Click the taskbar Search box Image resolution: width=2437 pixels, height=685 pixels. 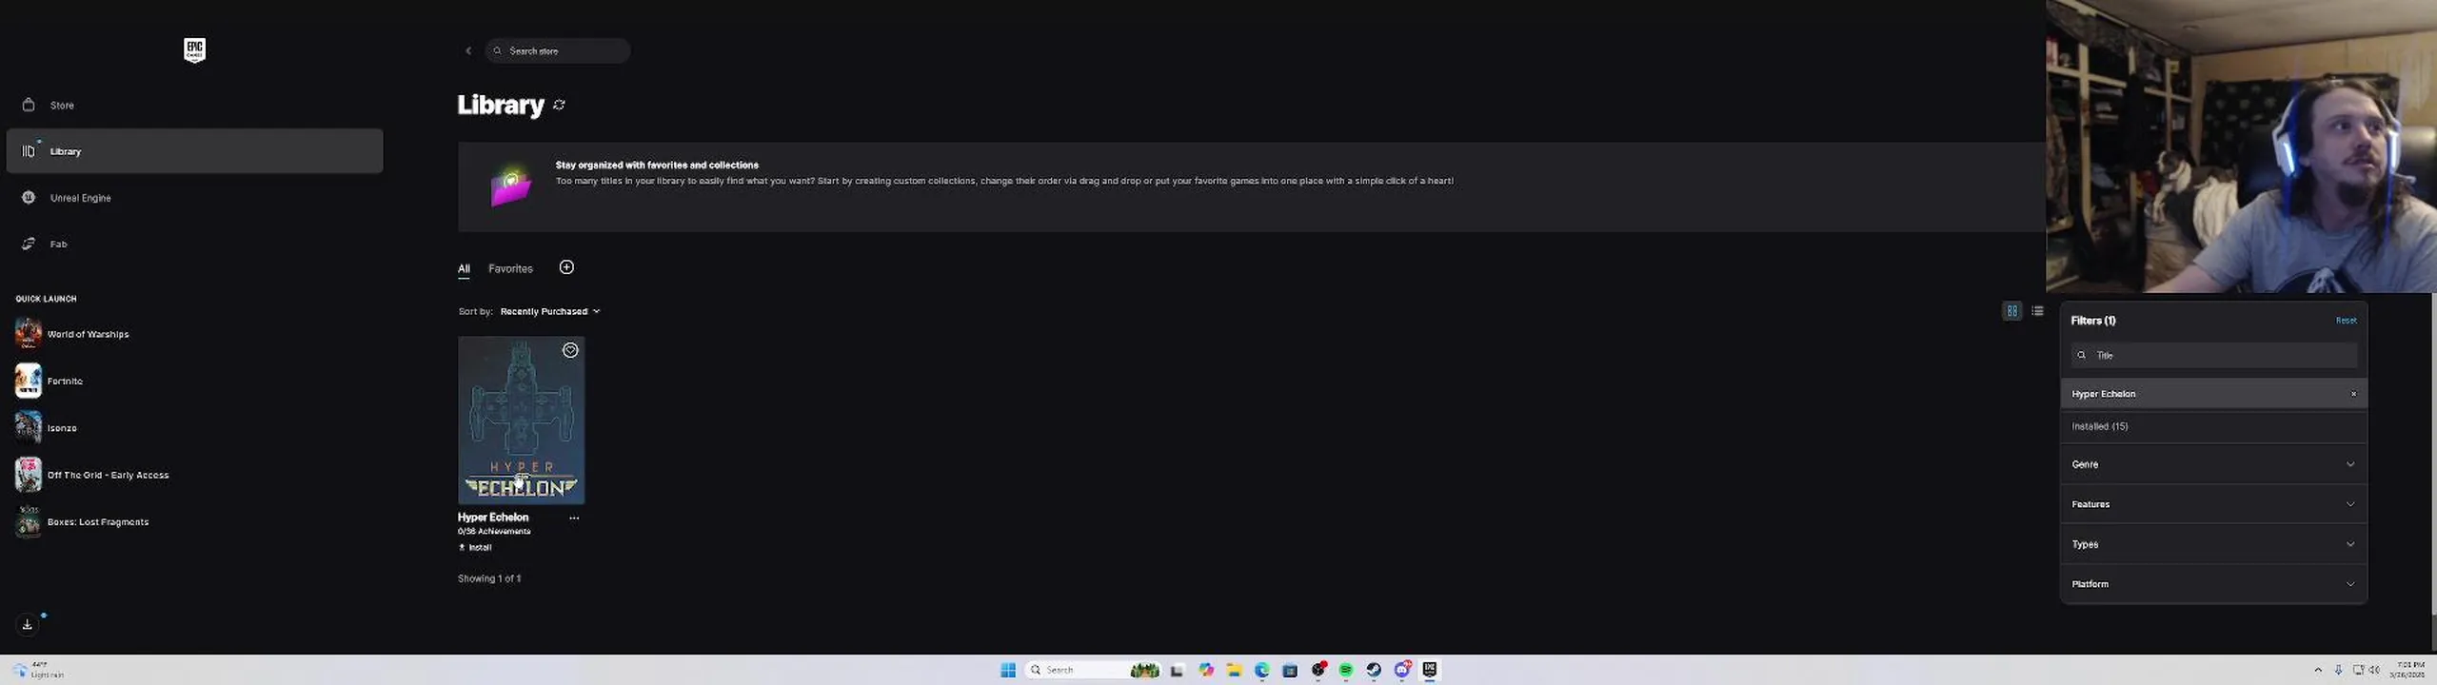(1093, 671)
